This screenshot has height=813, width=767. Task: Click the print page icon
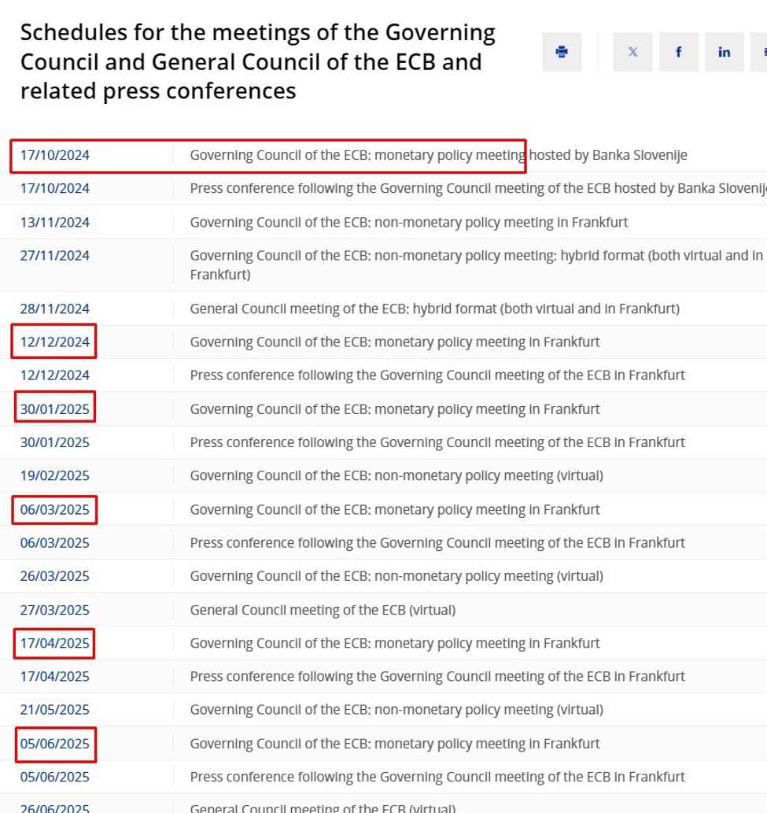coord(562,51)
